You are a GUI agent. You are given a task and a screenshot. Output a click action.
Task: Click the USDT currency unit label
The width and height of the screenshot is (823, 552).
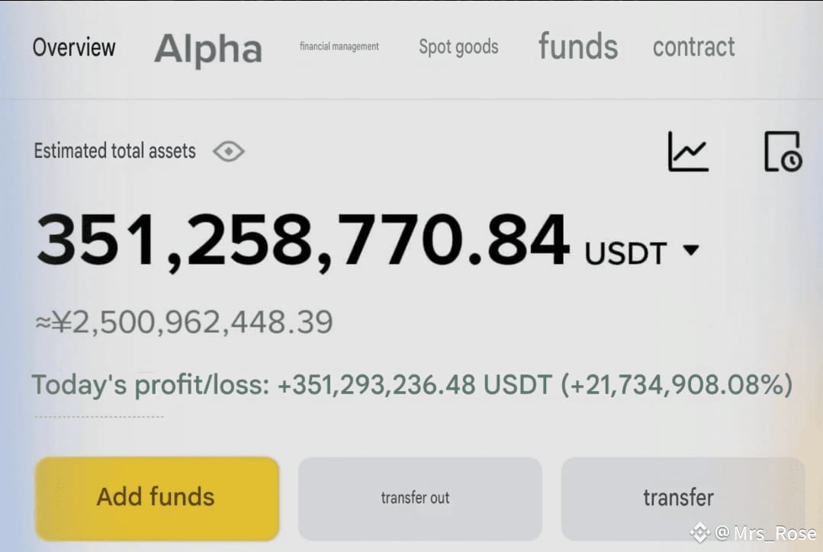click(625, 253)
